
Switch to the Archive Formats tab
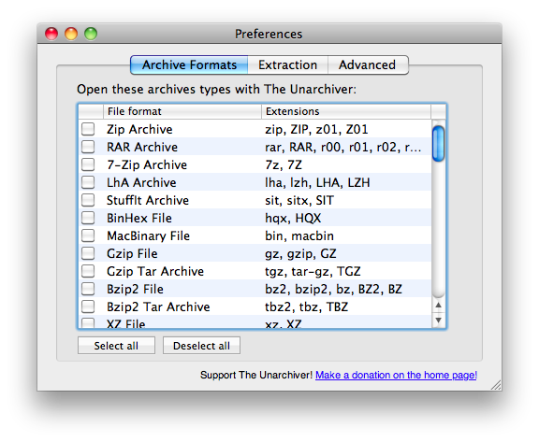tap(189, 64)
